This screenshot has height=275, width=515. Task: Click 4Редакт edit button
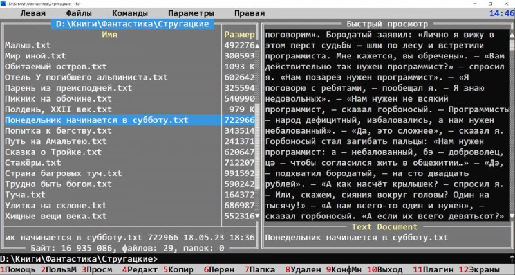[x=140, y=270]
